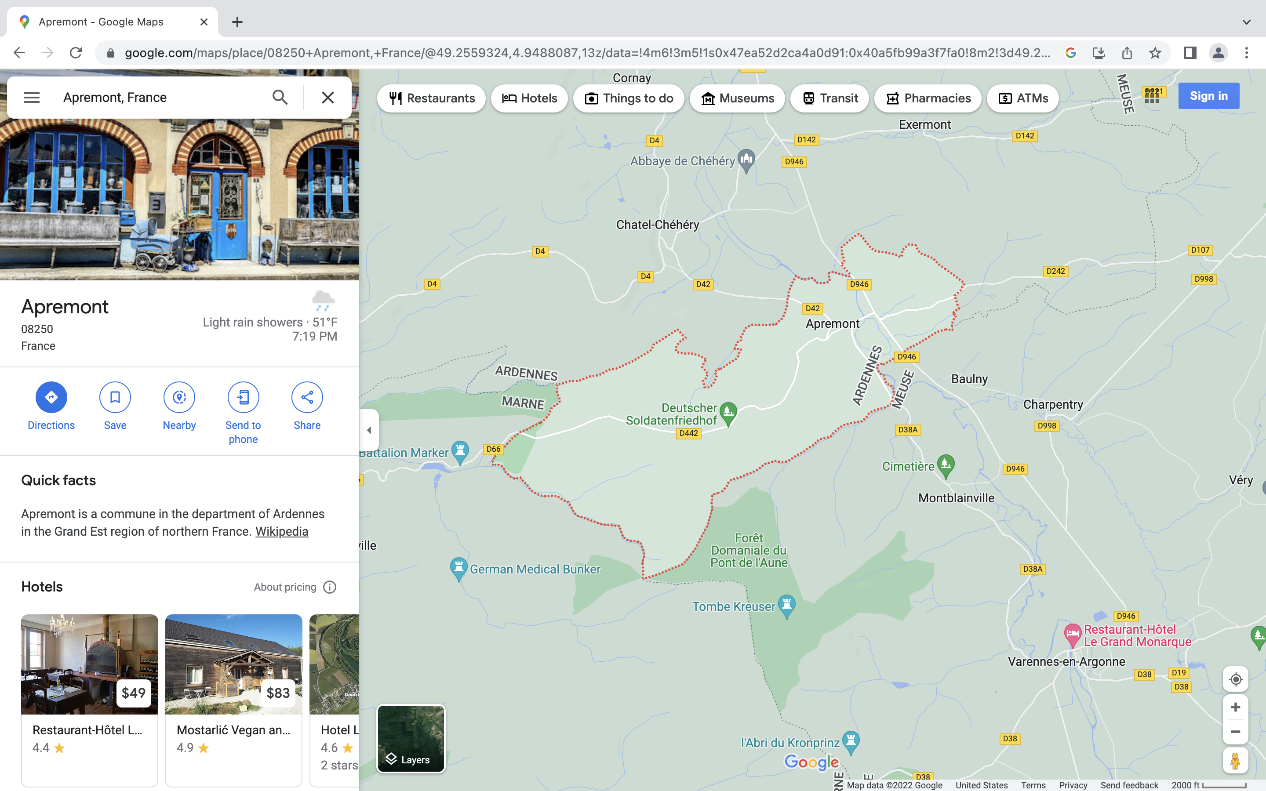The height and width of the screenshot is (791, 1266).
Task: Send Apremont to phone icon
Action: tap(243, 397)
